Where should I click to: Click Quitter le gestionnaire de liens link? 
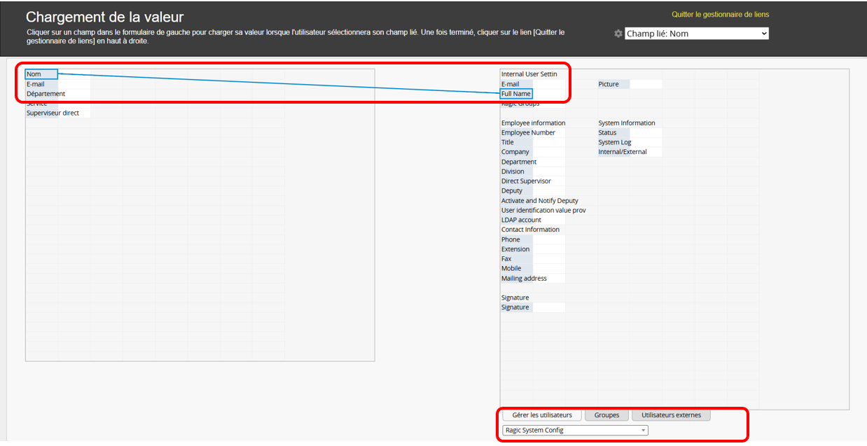pos(720,15)
